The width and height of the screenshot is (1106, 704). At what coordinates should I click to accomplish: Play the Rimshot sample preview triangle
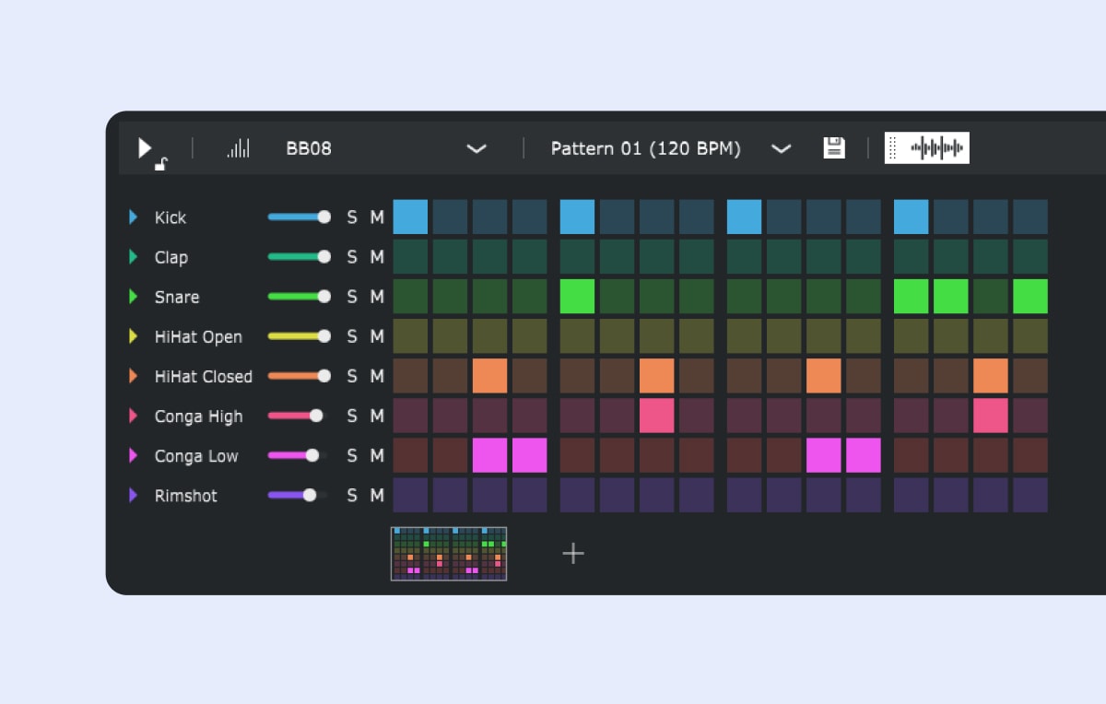click(x=133, y=495)
